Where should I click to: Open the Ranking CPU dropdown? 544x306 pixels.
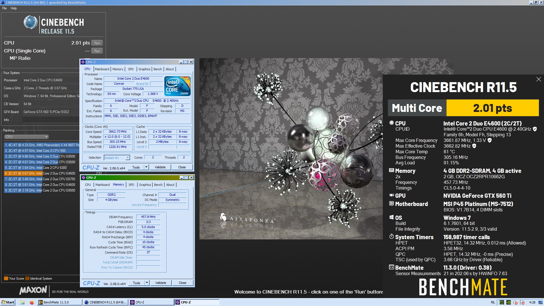pyautogui.click(x=27, y=137)
